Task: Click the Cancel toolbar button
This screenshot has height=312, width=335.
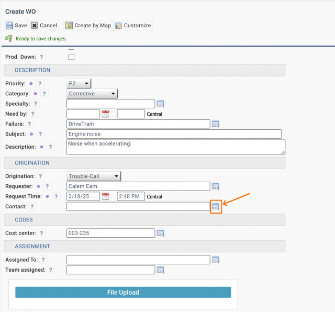Action: 44,25
